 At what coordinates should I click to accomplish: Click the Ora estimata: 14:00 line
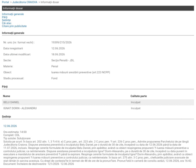(15, 132)
